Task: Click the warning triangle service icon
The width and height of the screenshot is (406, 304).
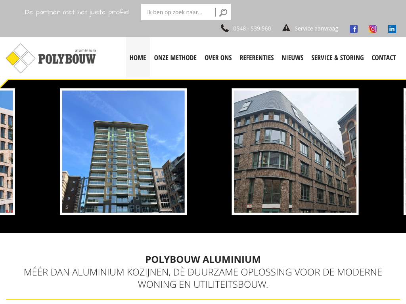Action: [286, 28]
